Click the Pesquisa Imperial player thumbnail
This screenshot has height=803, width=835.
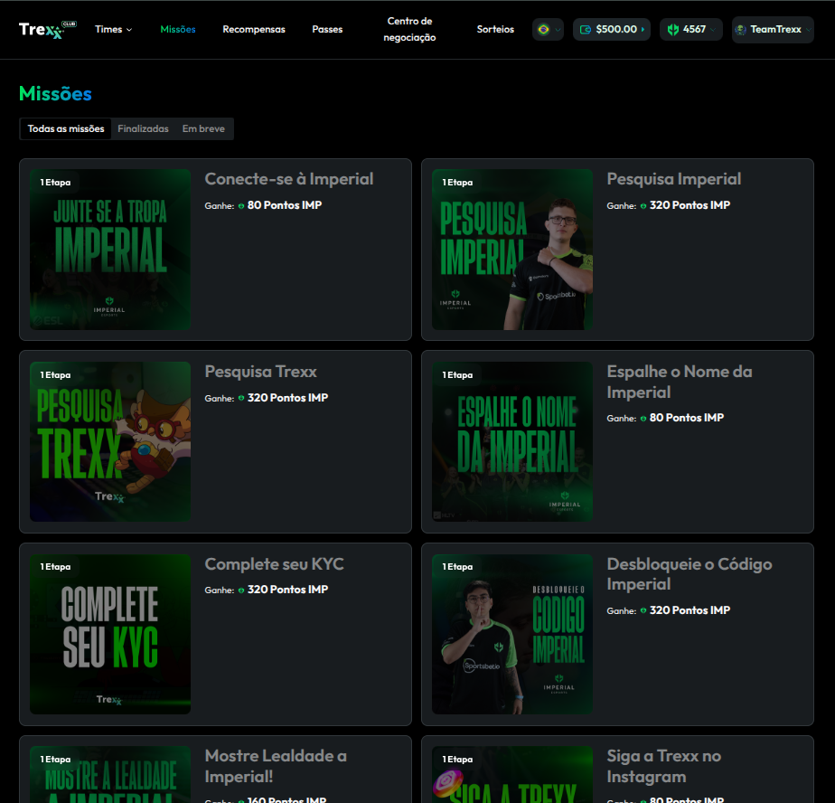(512, 250)
